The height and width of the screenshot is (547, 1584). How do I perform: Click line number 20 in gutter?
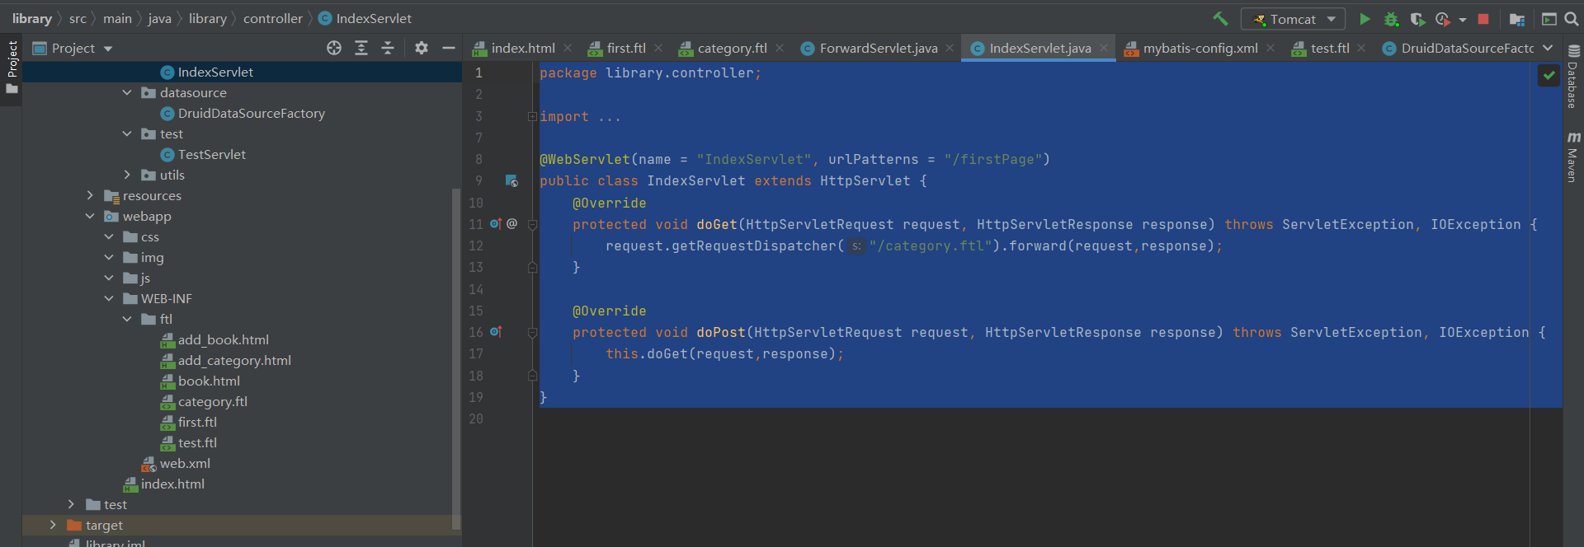point(476,418)
